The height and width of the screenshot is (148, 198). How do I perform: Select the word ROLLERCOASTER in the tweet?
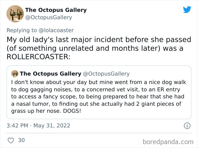pos(36,57)
